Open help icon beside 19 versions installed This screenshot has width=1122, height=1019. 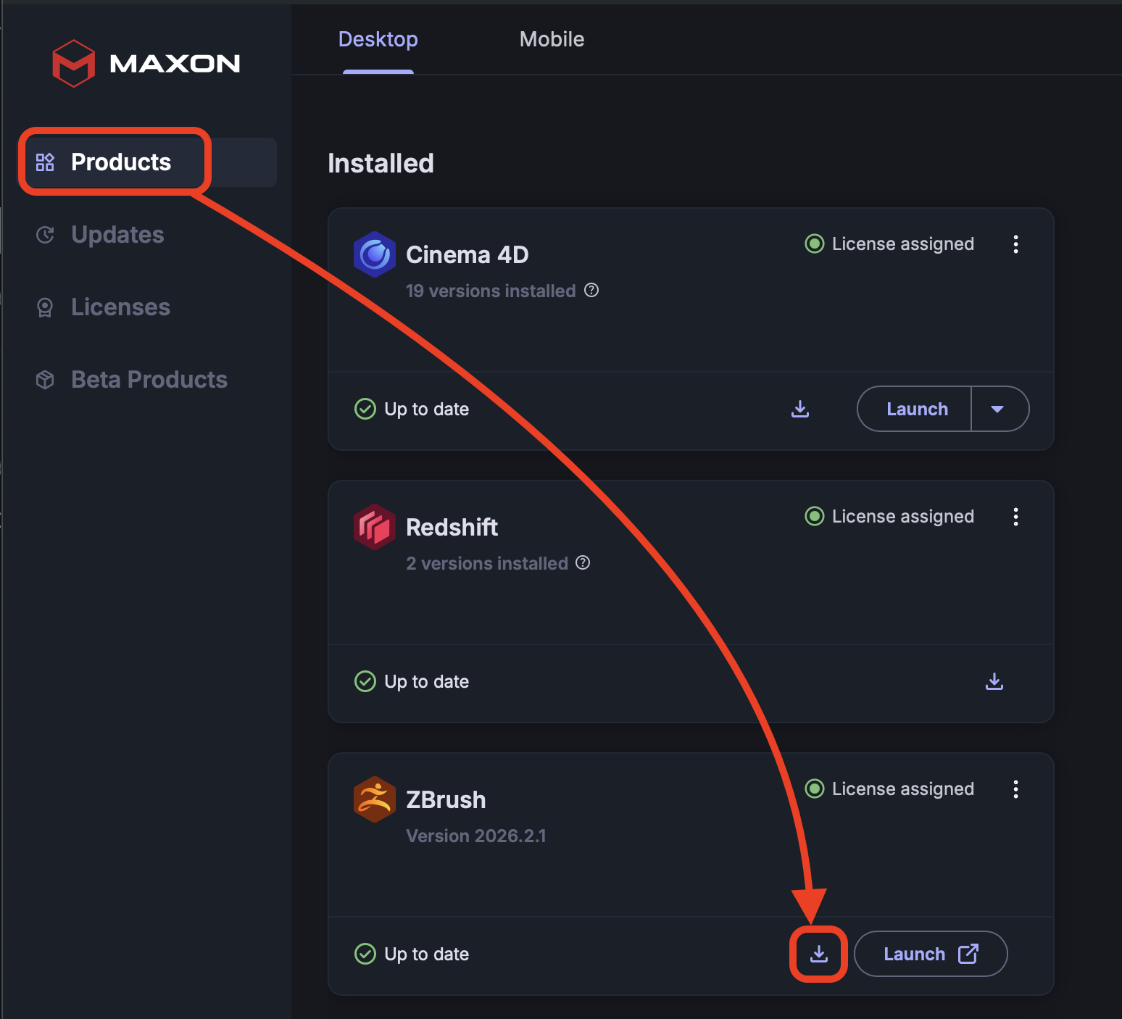(x=591, y=291)
